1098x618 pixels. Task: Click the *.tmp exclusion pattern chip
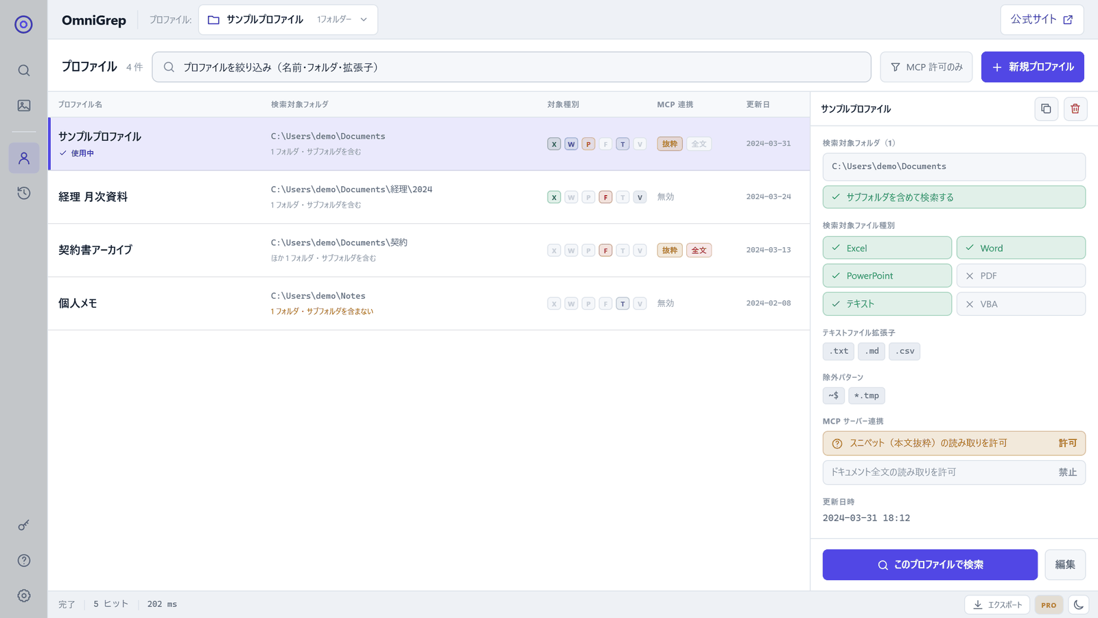pyautogui.click(x=867, y=396)
